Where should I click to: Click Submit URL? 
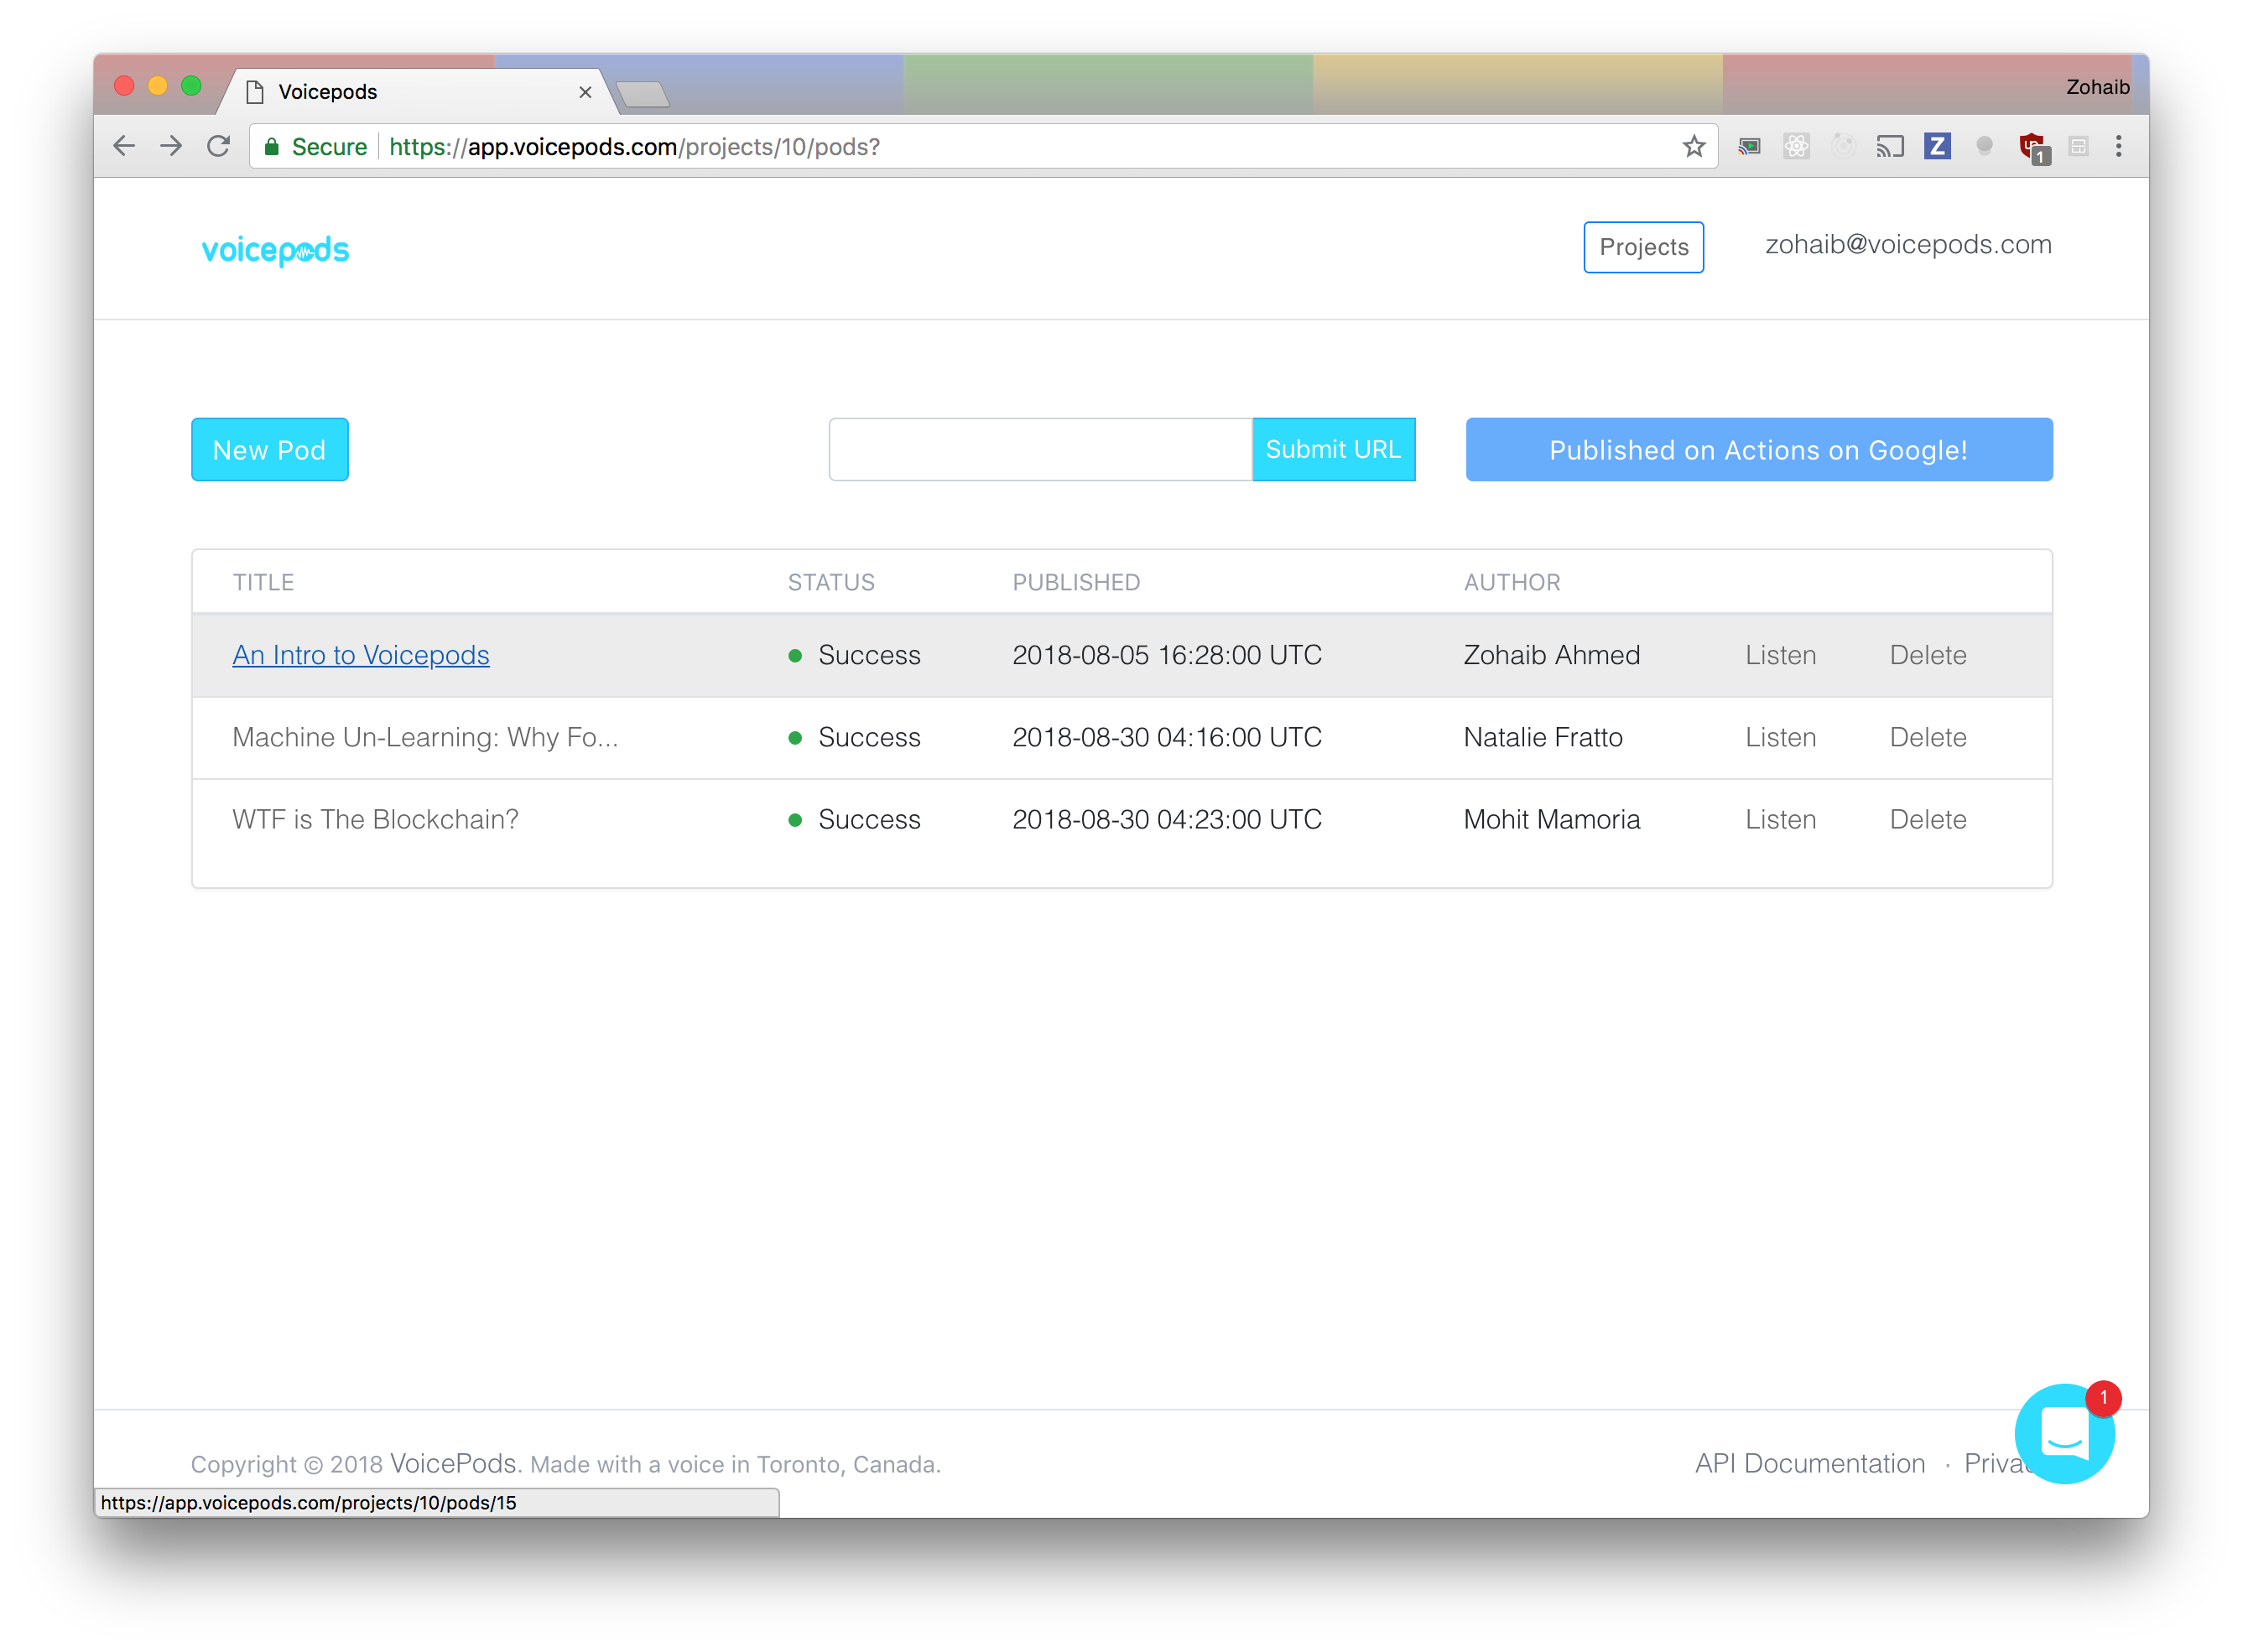click(1333, 450)
